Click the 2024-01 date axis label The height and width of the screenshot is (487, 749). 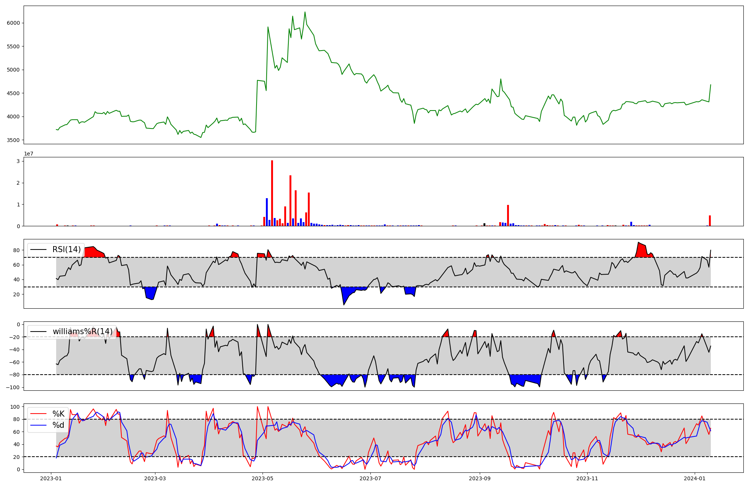pyautogui.click(x=695, y=478)
